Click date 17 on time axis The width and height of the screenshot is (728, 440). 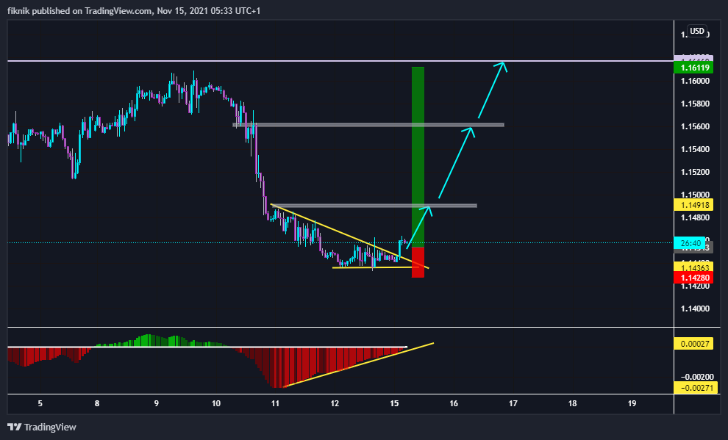(513, 403)
